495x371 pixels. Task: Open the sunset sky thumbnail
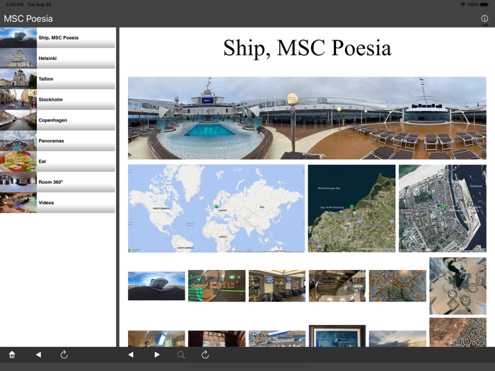[397, 338]
